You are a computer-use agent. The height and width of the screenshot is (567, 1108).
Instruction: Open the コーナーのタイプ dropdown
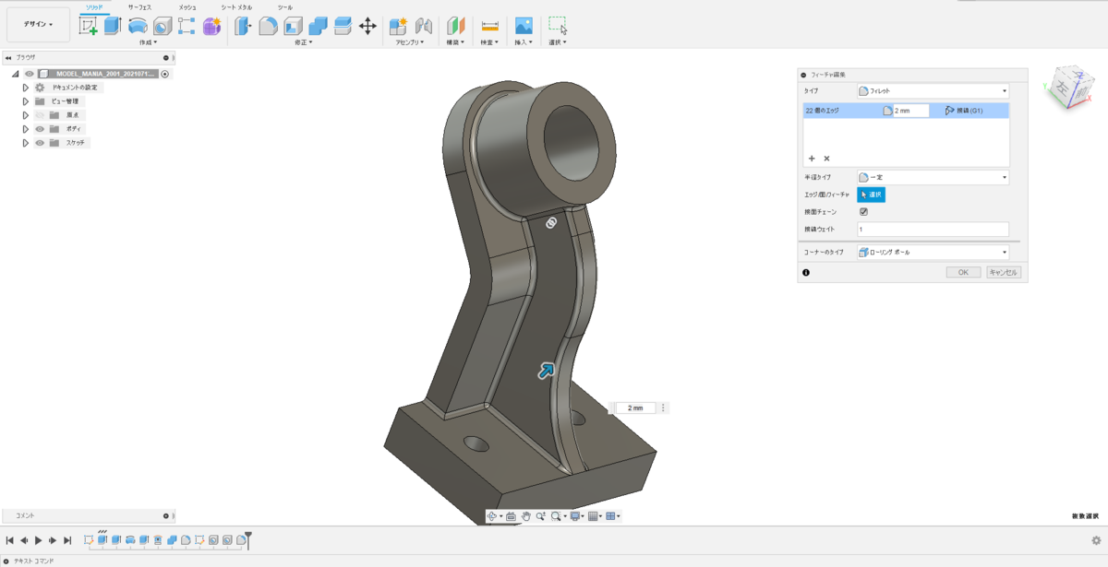pyautogui.click(x=933, y=252)
